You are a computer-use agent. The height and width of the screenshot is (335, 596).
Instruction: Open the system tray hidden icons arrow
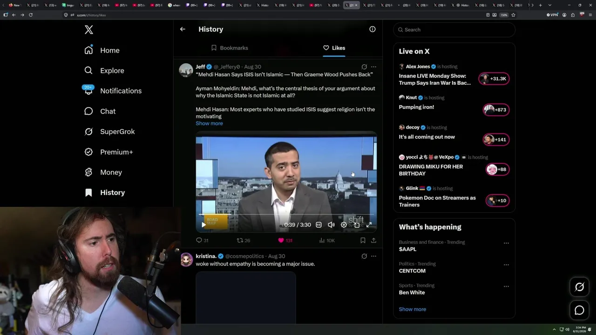pyautogui.click(x=554, y=329)
